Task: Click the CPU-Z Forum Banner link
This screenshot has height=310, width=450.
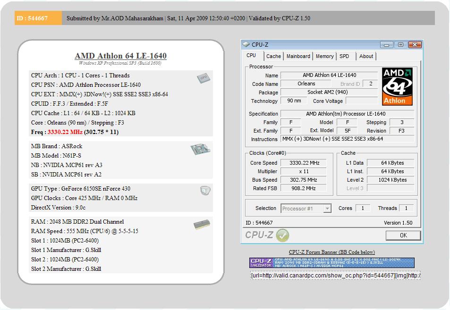Action: 332,252
